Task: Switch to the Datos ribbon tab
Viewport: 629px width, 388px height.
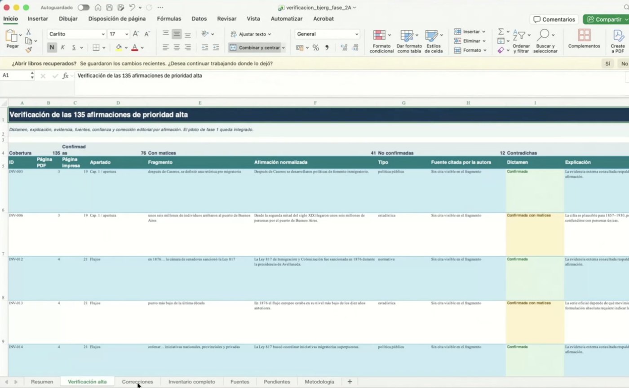Action: coord(199,19)
